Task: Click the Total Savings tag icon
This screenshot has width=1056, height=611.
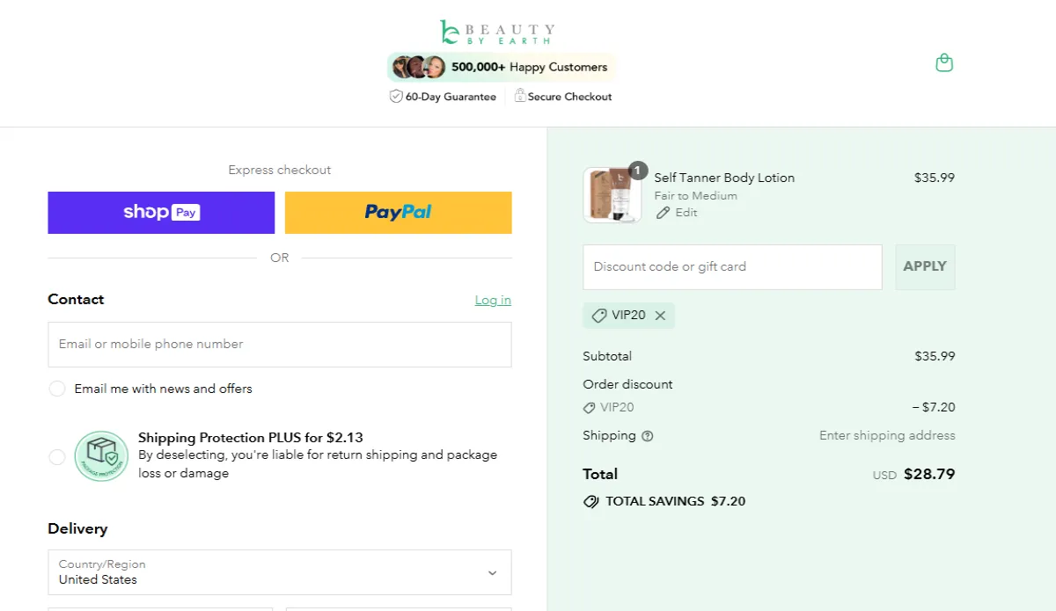Action: pyautogui.click(x=590, y=501)
